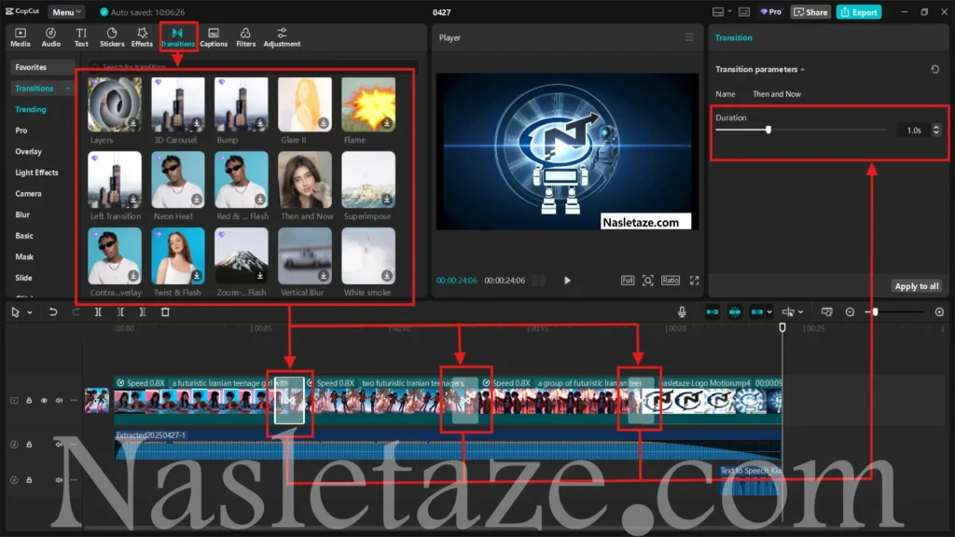Viewport: 955px width, 537px height.
Task: Mute the Text to Speech audio track
Action: pos(59,480)
